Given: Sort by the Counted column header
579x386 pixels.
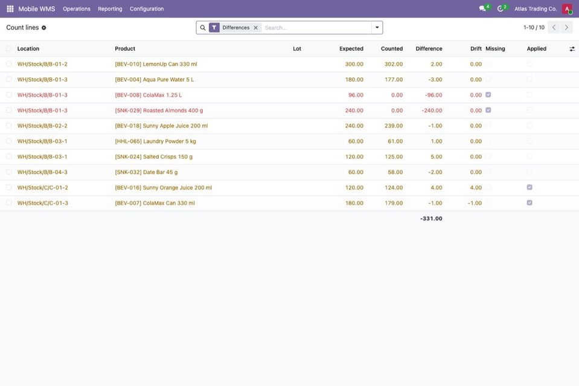Looking at the screenshot, I should coord(392,49).
